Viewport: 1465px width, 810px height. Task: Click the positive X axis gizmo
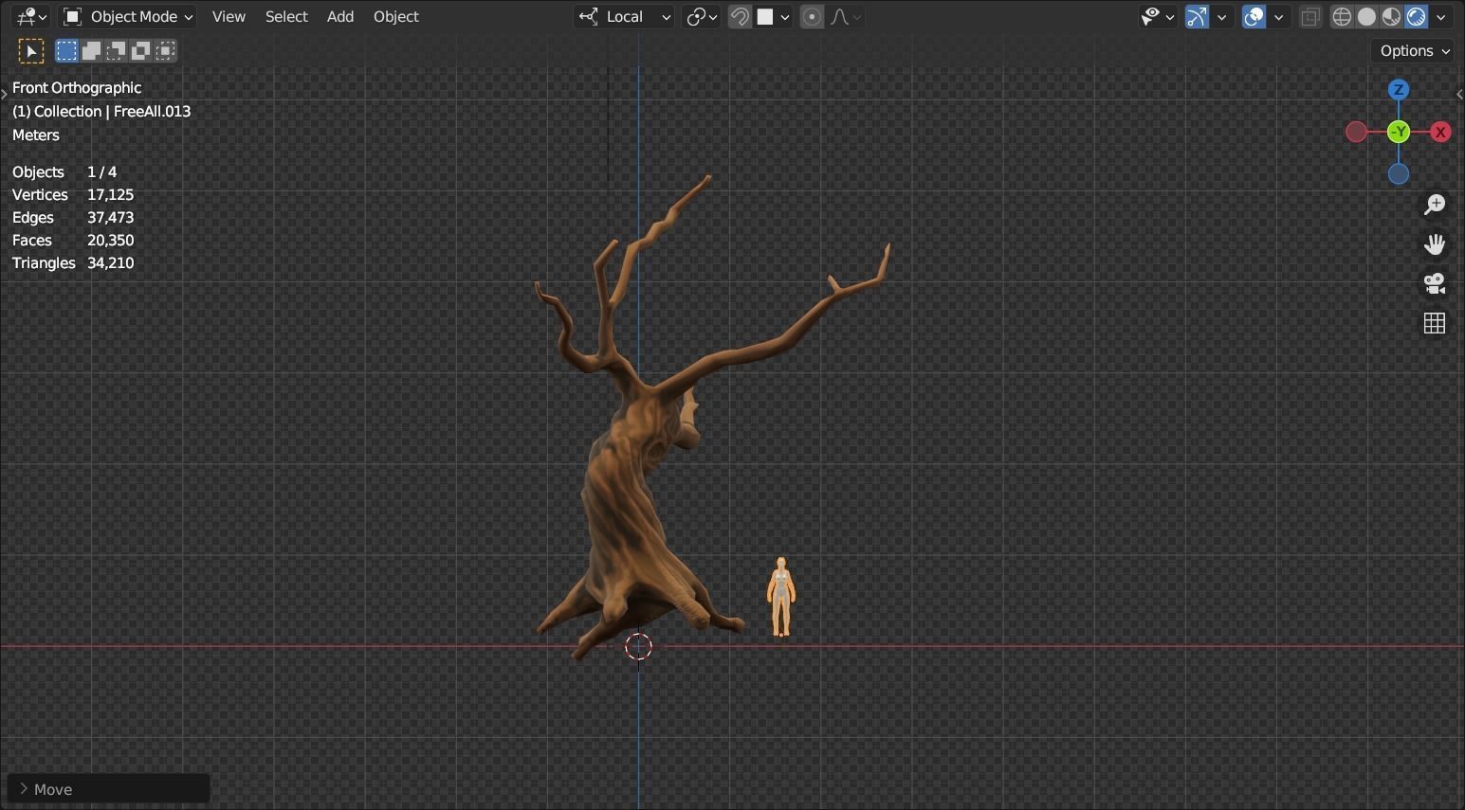(x=1440, y=132)
